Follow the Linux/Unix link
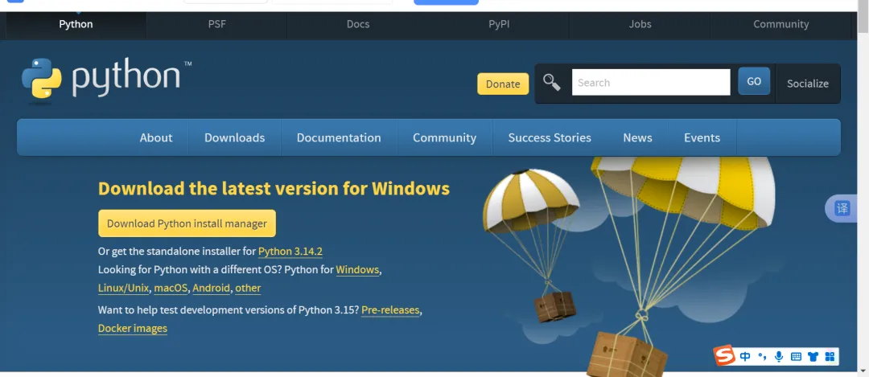 [x=124, y=289]
